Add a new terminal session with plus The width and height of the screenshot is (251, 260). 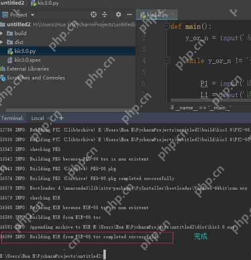(x=61, y=118)
